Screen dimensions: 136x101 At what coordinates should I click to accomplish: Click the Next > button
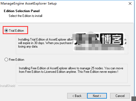(97, 96)
